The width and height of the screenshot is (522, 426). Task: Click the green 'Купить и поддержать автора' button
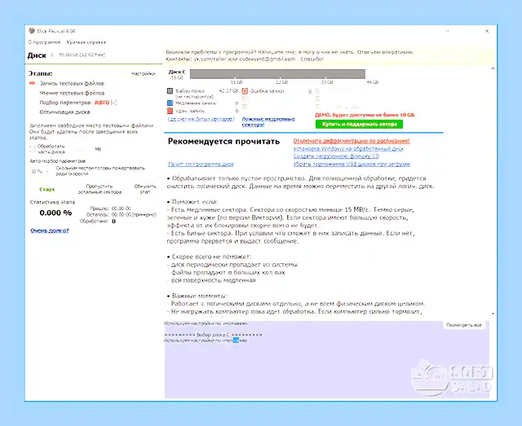pyautogui.click(x=359, y=124)
